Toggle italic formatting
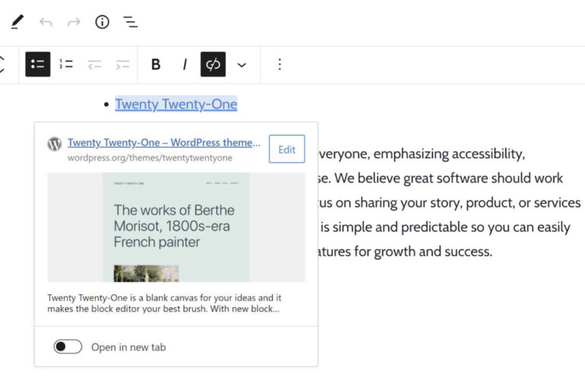 184,64
